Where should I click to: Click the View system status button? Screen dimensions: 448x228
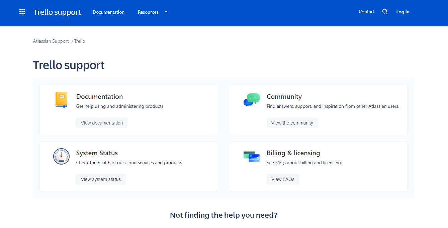pyautogui.click(x=101, y=179)
